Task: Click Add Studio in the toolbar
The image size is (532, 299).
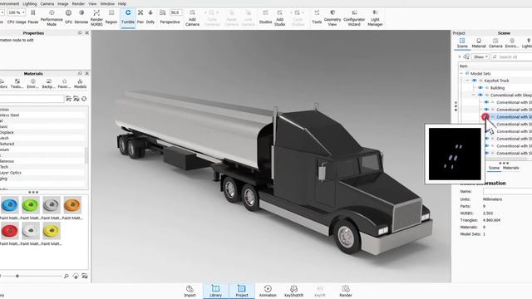Action: pyautogui.click(x=279, y=17)
